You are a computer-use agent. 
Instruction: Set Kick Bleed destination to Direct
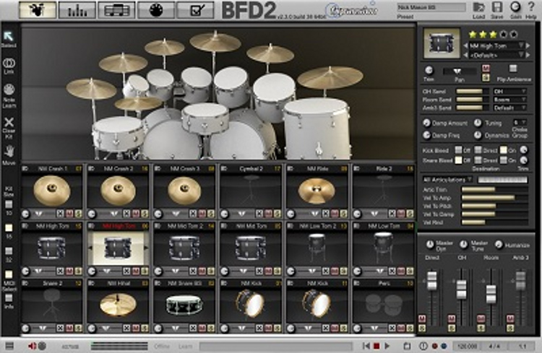pyautogui.click(x=478, y=150)
